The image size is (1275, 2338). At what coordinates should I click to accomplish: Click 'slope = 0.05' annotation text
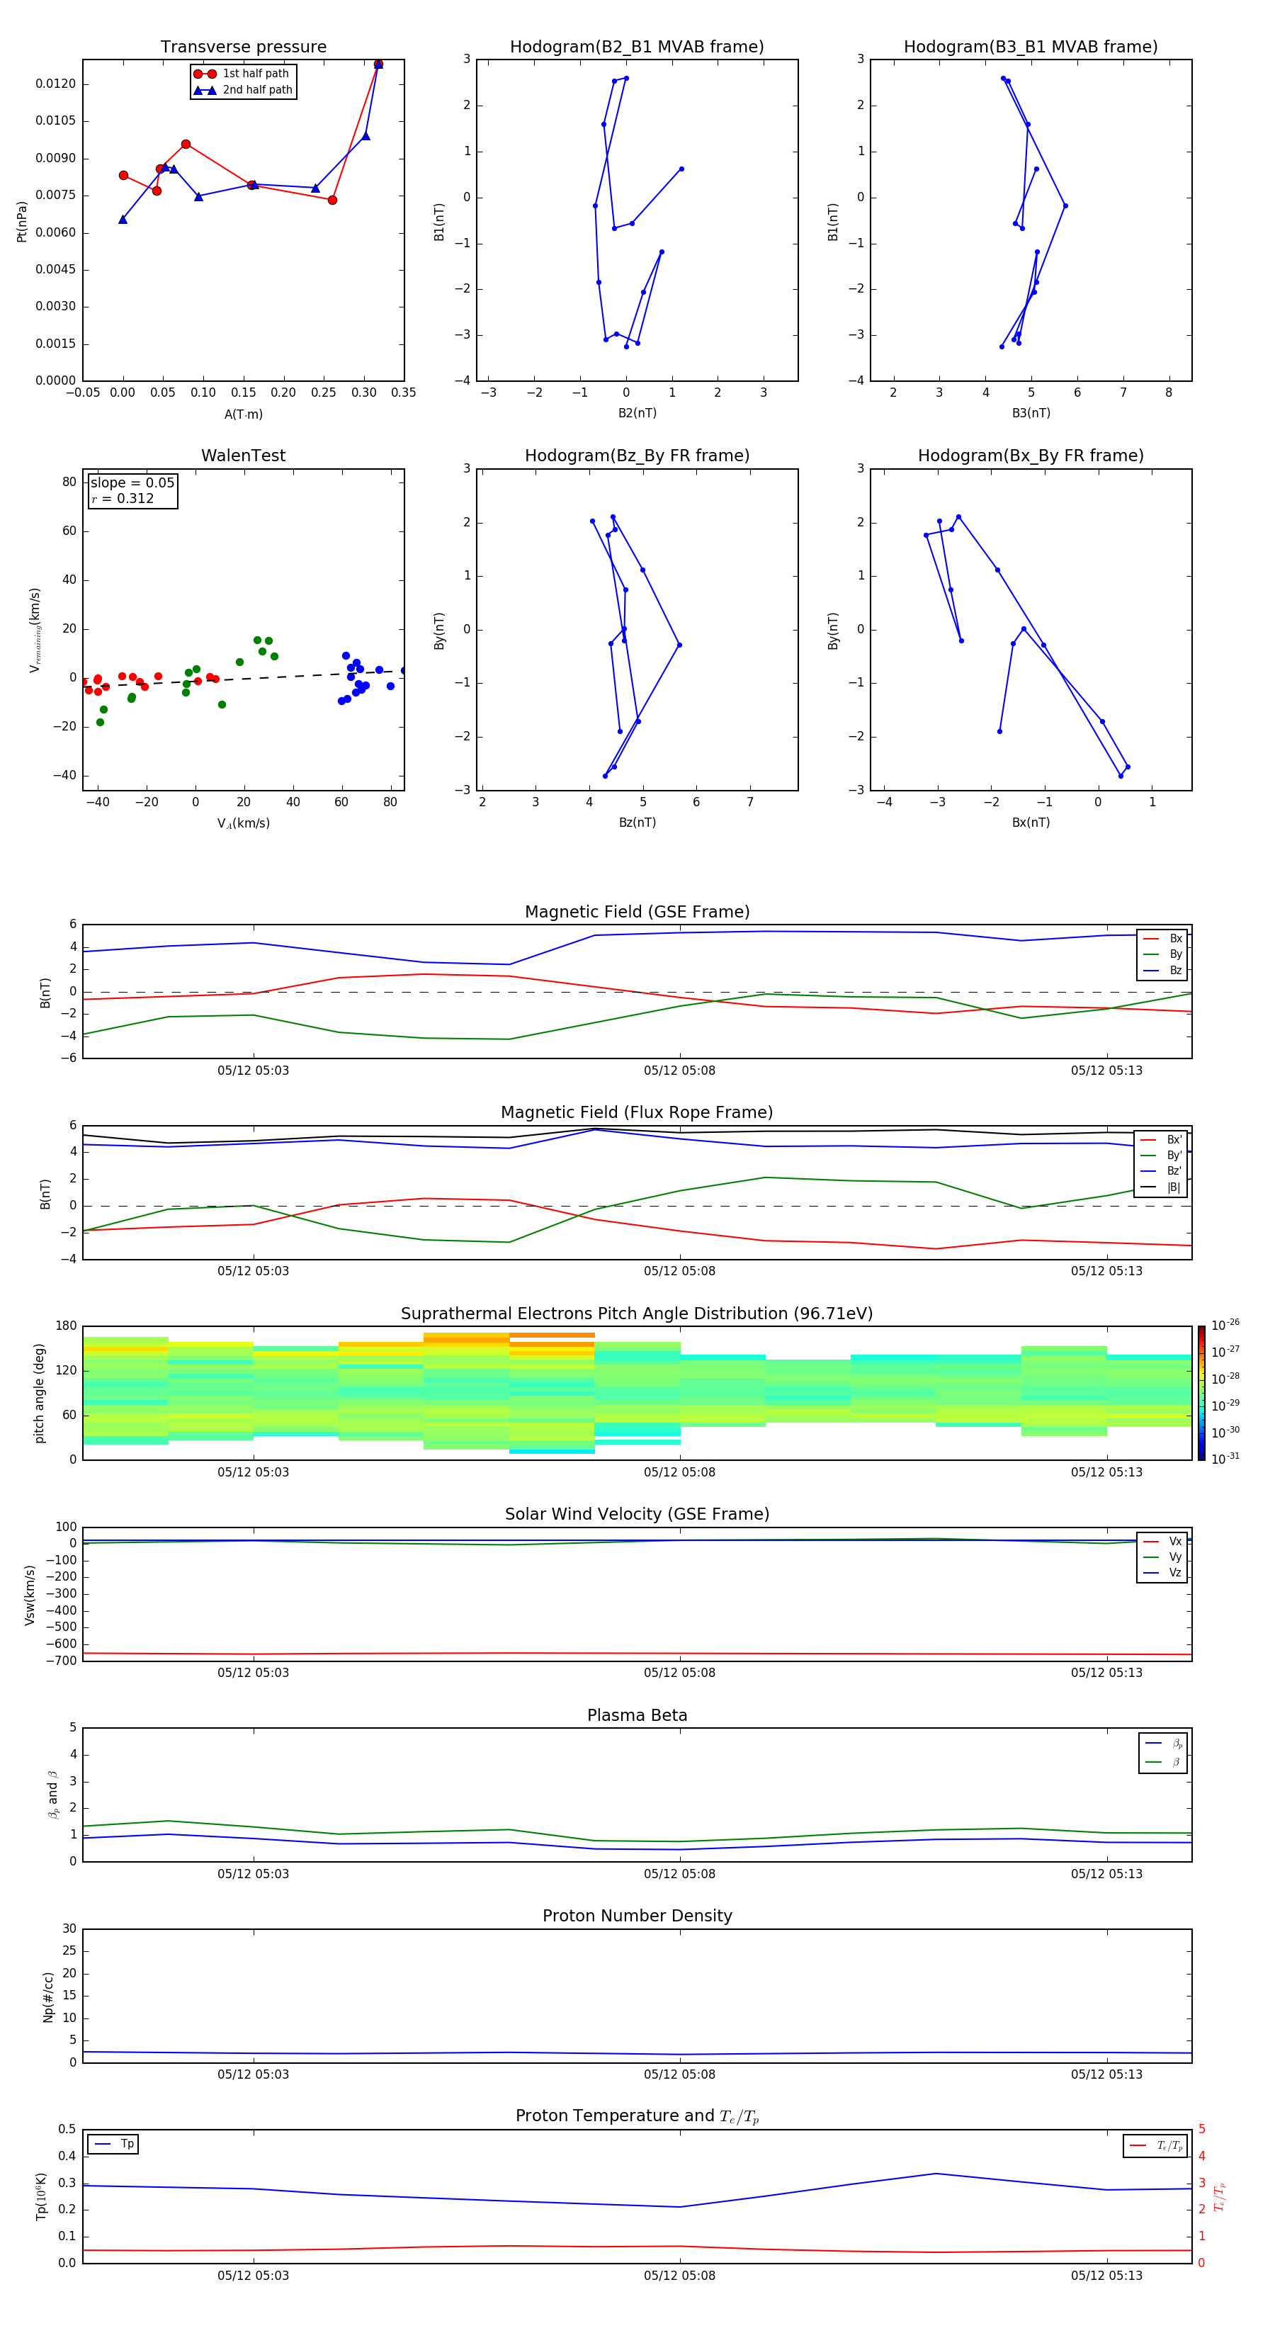[132, 483]
